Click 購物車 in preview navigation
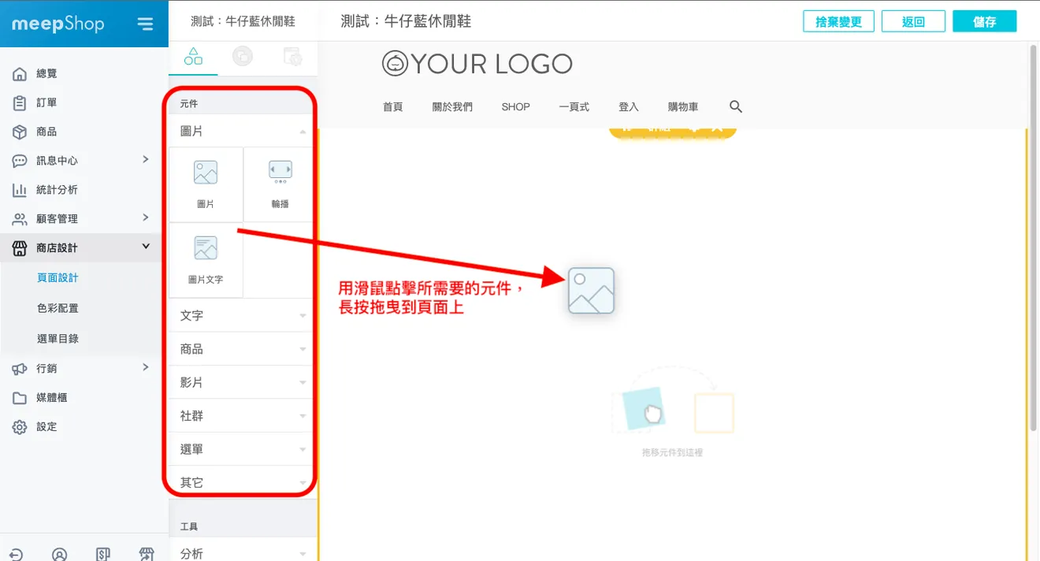Image resolution: width=1040 pixels, height=561 pixels. (683, 107)
